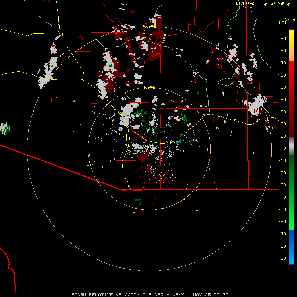Image resolution: width=297 pixels, height=297 pixels.
Task: Click the -60 value on the velocity scale
Action: coord(282,222)
